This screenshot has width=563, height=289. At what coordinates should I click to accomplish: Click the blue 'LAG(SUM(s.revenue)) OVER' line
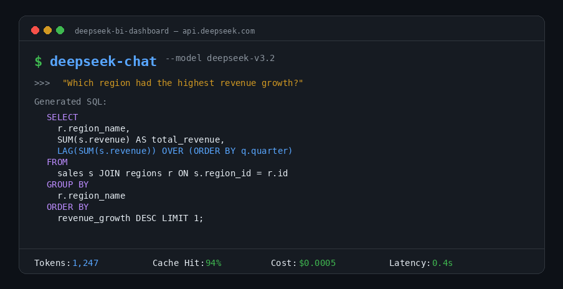pyautogui.click(x=175, y=151)
